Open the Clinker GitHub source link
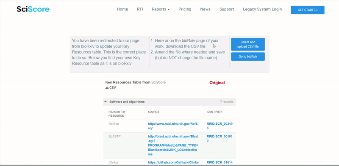This screenshot has height=166, width=339. click(173, 163)
